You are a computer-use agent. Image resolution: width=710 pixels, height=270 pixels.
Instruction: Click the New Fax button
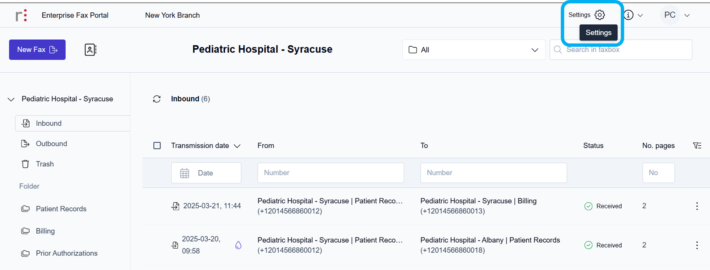point(37,50)
